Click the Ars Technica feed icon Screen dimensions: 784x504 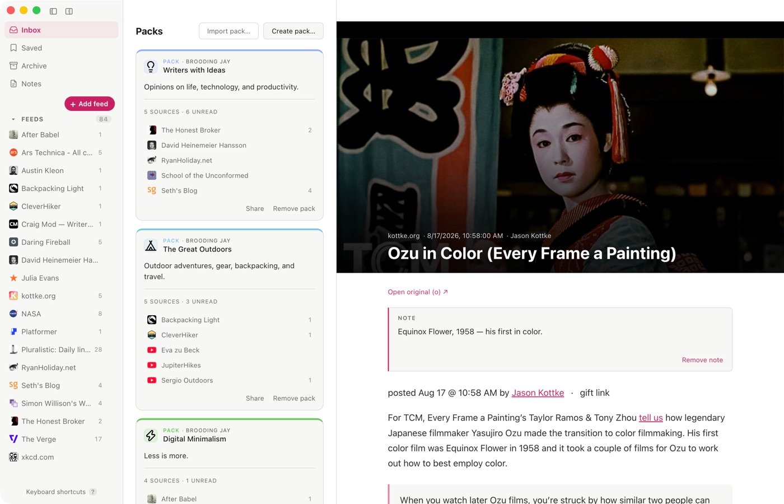pyautogui.click(x=13, y=153)
